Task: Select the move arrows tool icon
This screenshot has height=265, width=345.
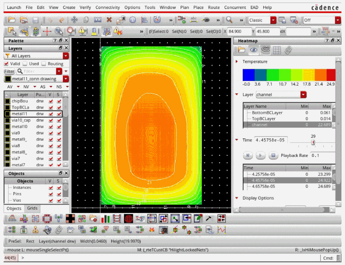Action: pyautogui.click(x=74, y=20)
